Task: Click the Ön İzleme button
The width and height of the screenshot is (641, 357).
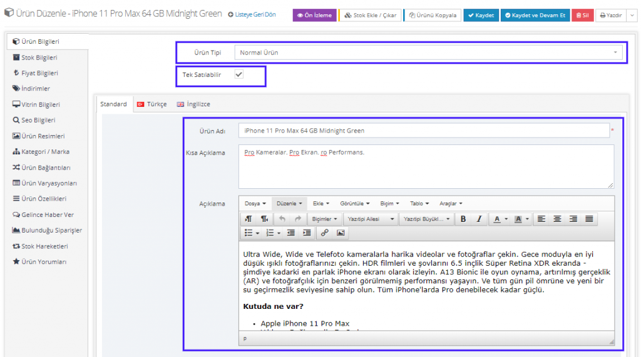Action: pyautogui.click(x=314, y=15)
